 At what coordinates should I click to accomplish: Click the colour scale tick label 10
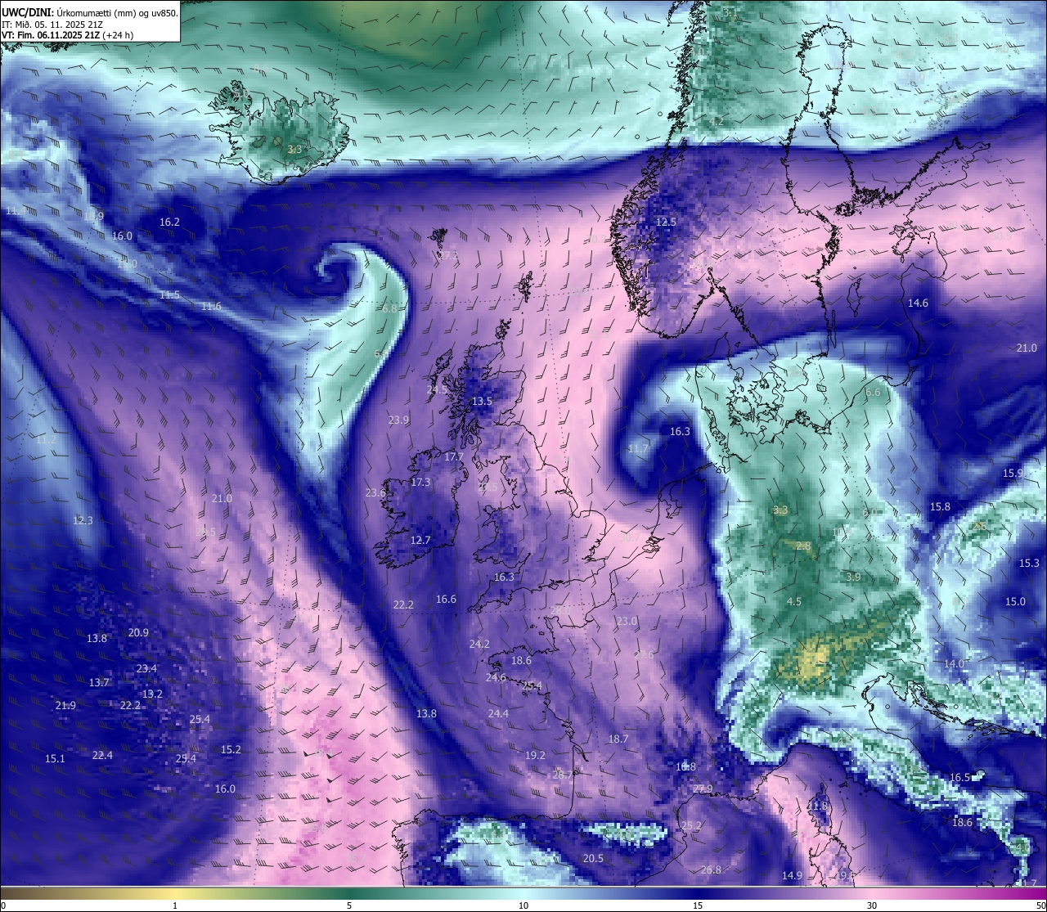[523, 905]
